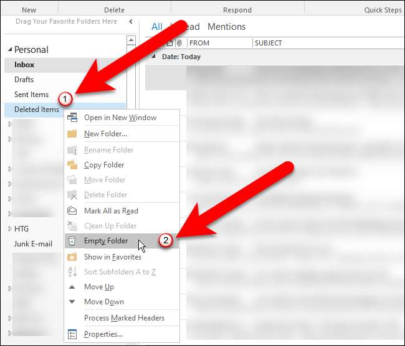Click the Respond ribbon group label
Viewport: 405px width, 346px height.
pos(237,10)
